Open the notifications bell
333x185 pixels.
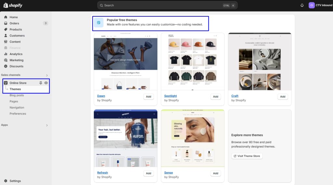click(x=302, y=5)
